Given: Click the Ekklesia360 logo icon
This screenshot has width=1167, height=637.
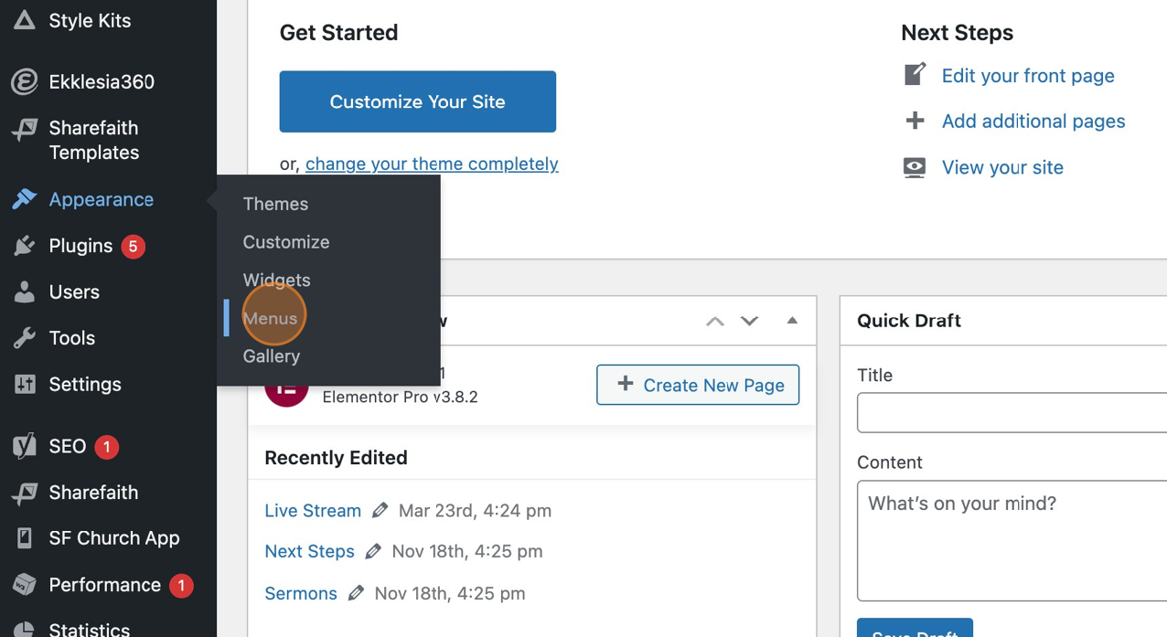Looking at the screenshot, I should pyautogui.click(x=25, y=81).
